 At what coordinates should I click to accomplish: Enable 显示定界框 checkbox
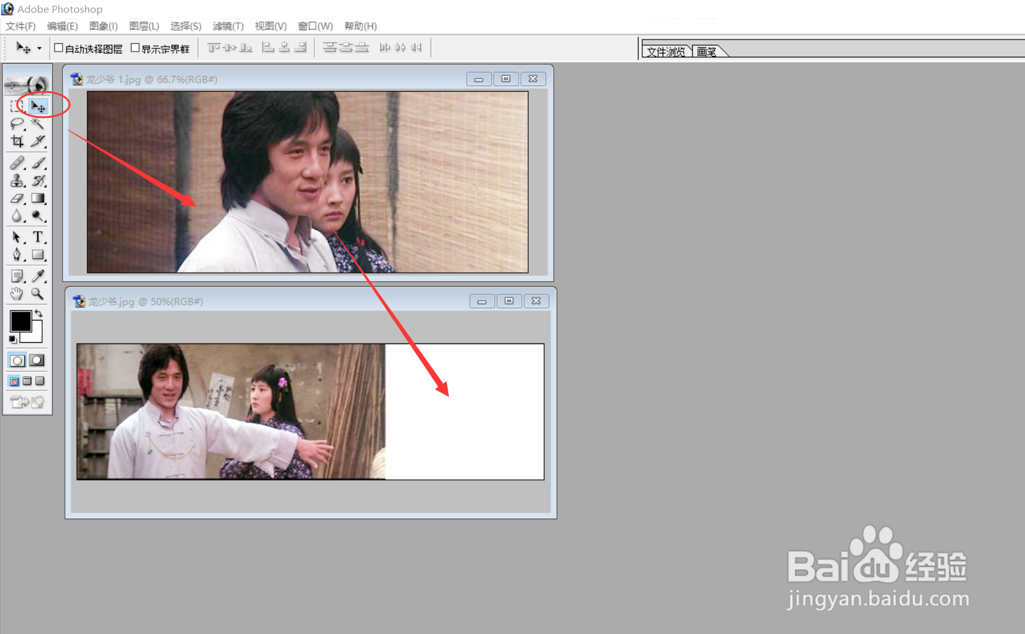coord(135,48)
